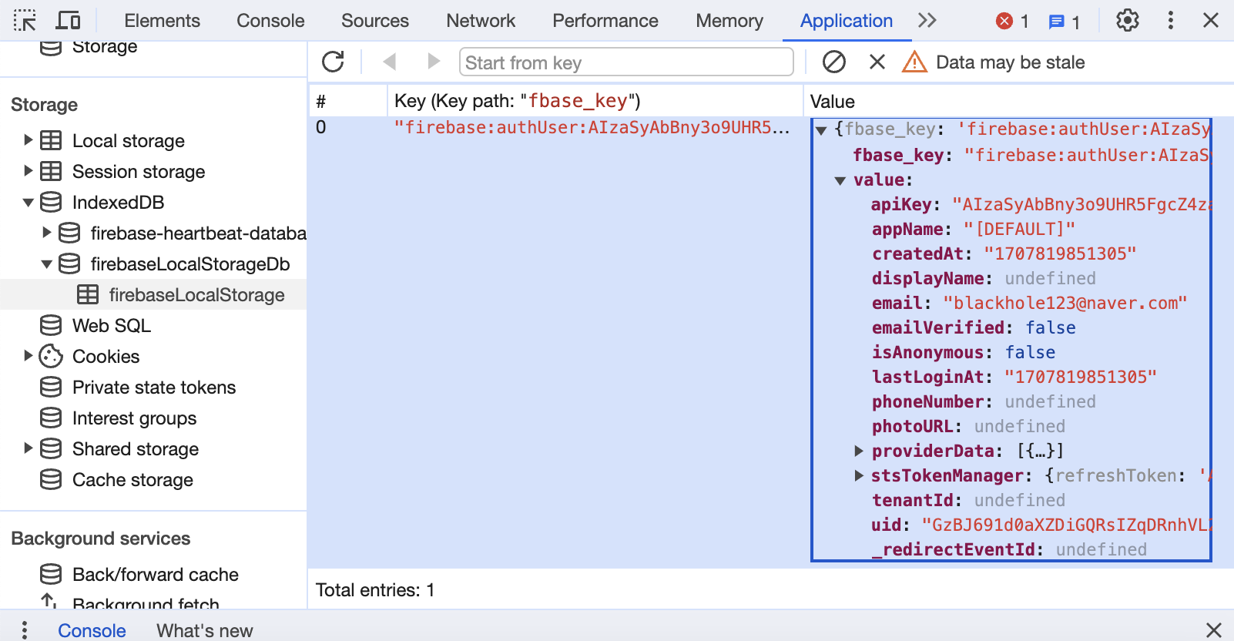Select Session storage in sidebar
This screenshot has height=641, width=1234.
(x=139, y=172)
